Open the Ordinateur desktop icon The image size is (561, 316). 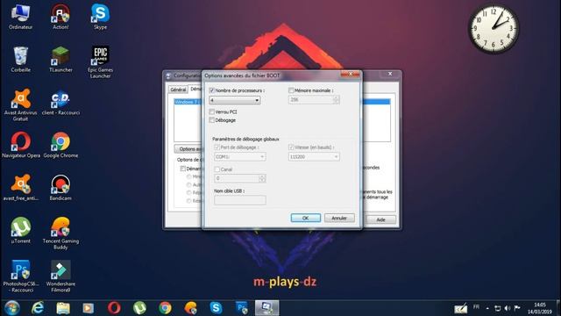pyautogui.click(x=20, y=17)
